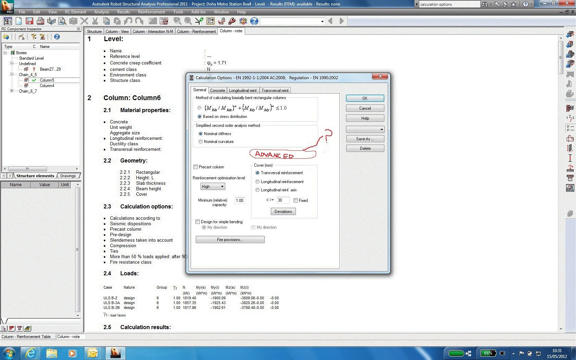Click the Deviations button
Image resolution: width=576 pixels, height=360 pixels.
(x=283, y=212)
